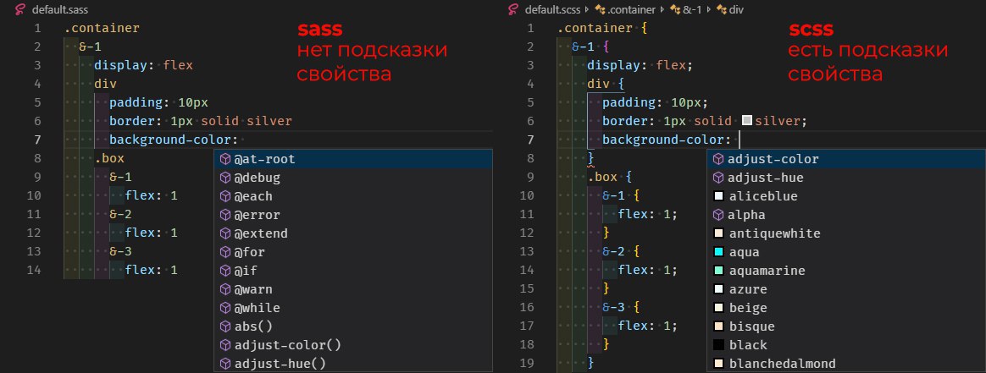Click 'display: flex;' in the scss editor

(640, 65)
